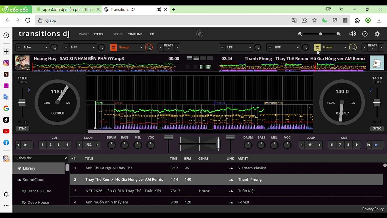Zoom in with the magnifier plus icon
The image size is (387, 218).
pos(338,34)
